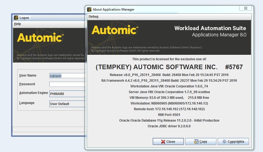The height and width of the screenshot is (152, 263).
Task: Click the clipboard icon on Copy button
Action: [x=196, y=141]
